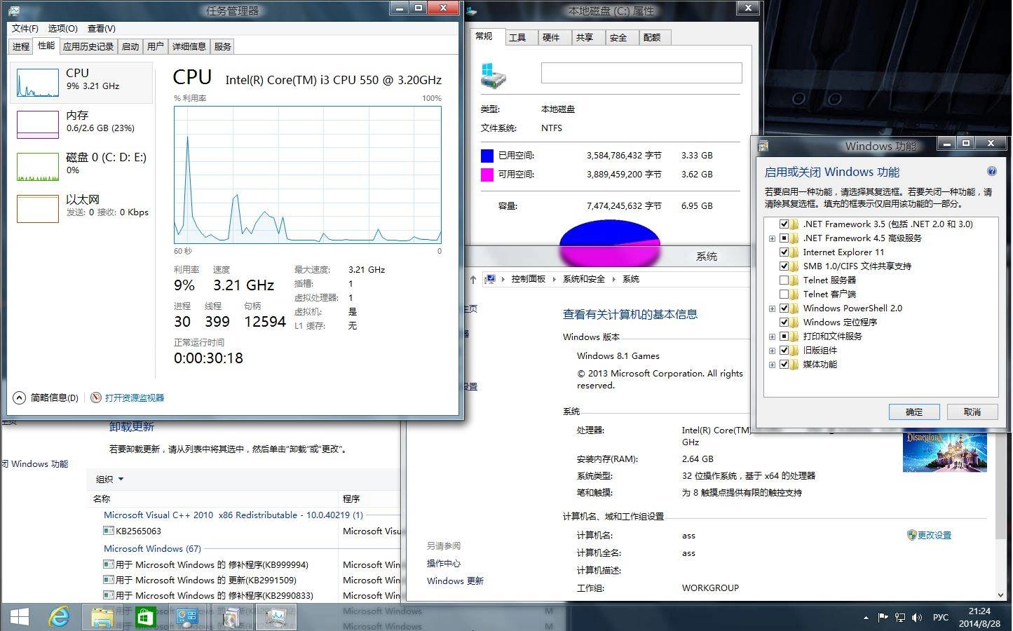Click the Disneyland logo image in 系统 window

pos(944,452)
